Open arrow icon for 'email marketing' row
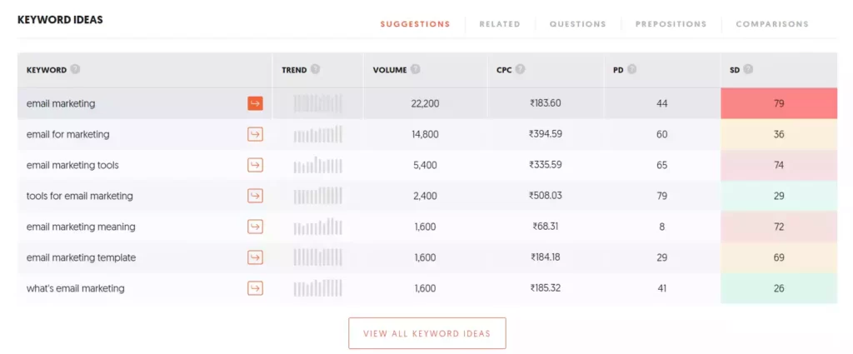This screenshot has height=354, width=853. 255,103
